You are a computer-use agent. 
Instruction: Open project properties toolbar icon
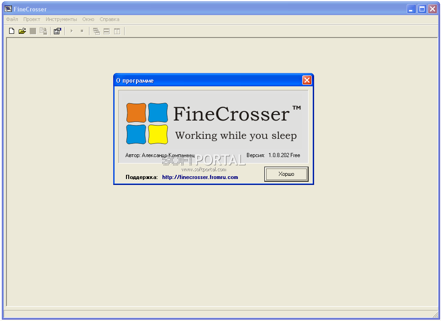(x=58, y=31)
